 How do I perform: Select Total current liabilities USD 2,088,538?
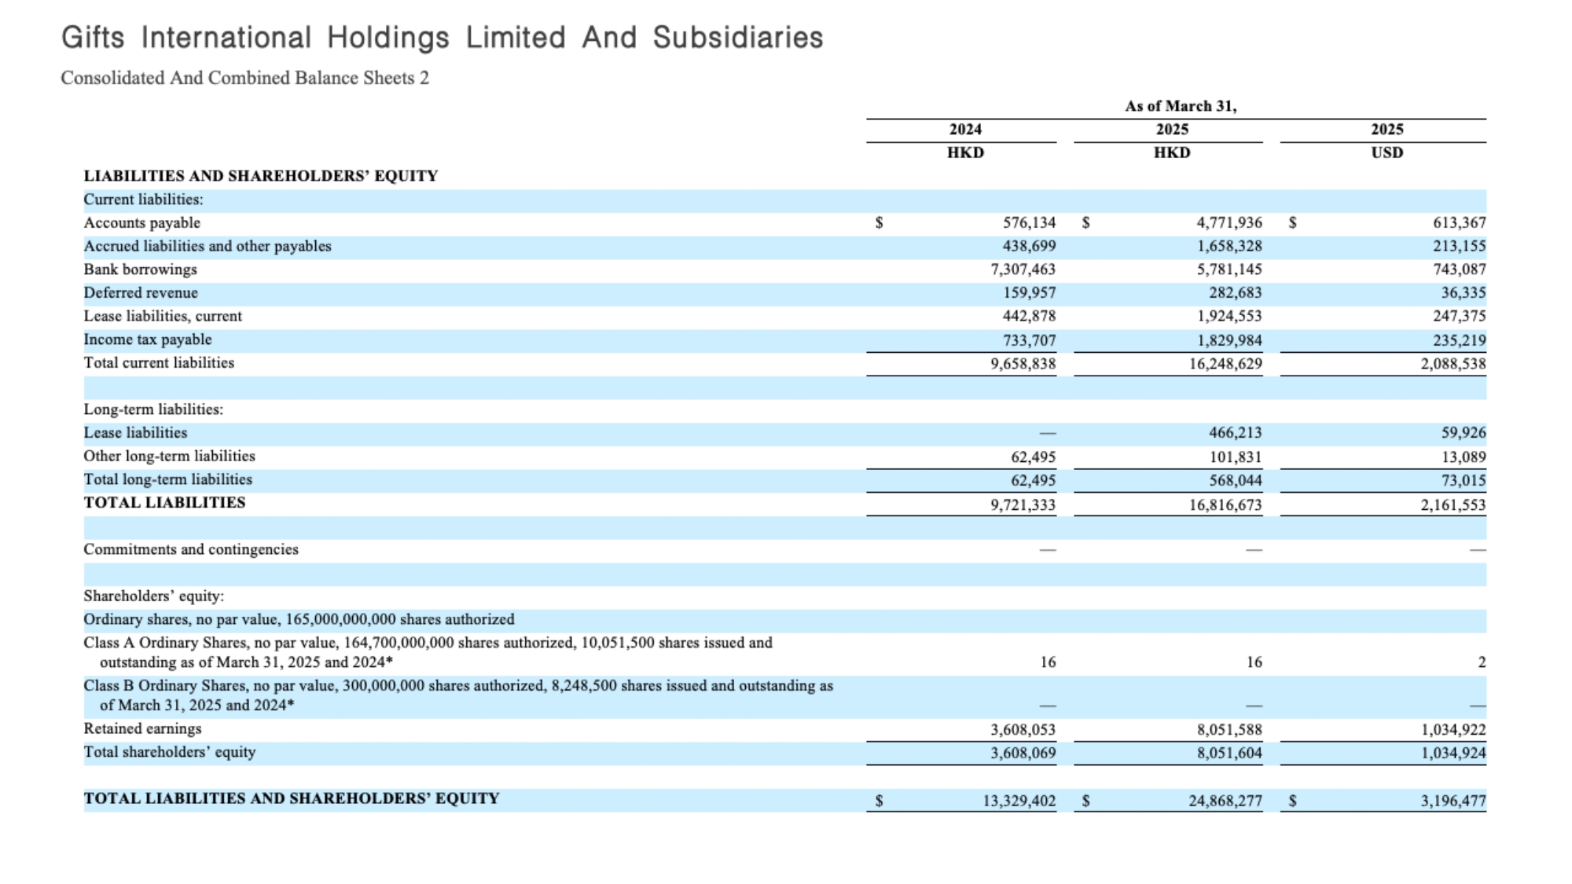pyautogui.click(x=1453, y=364)
